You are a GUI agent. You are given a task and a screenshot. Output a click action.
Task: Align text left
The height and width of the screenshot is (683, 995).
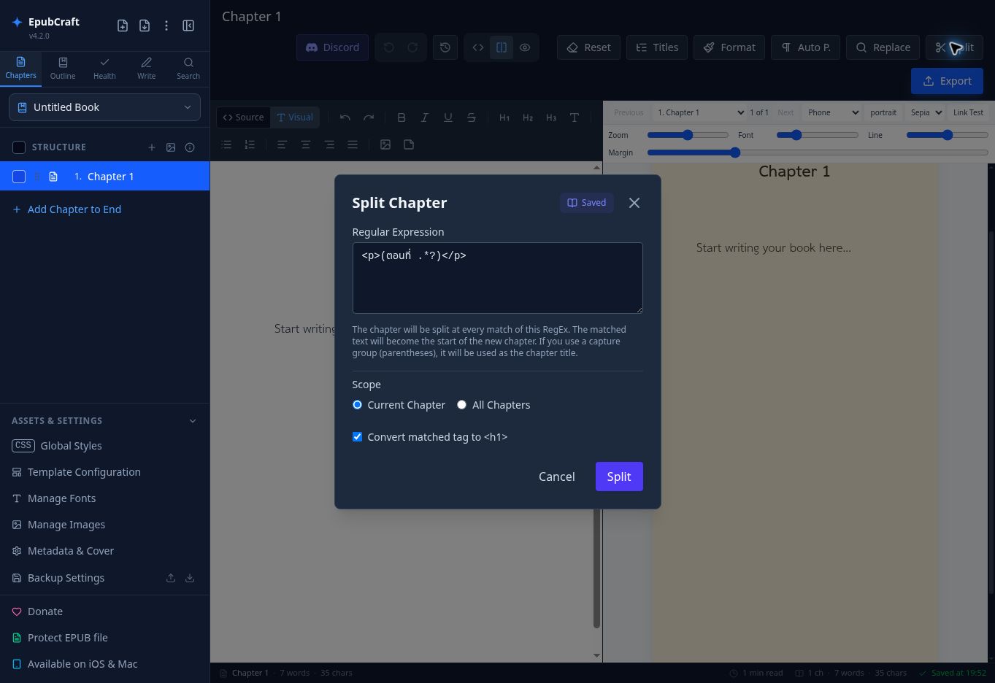pyautogui.click(x=282, y=144)
